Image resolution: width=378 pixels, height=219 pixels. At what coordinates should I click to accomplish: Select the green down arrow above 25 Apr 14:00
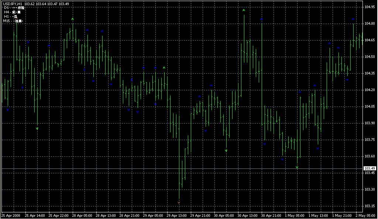point(37,129)
